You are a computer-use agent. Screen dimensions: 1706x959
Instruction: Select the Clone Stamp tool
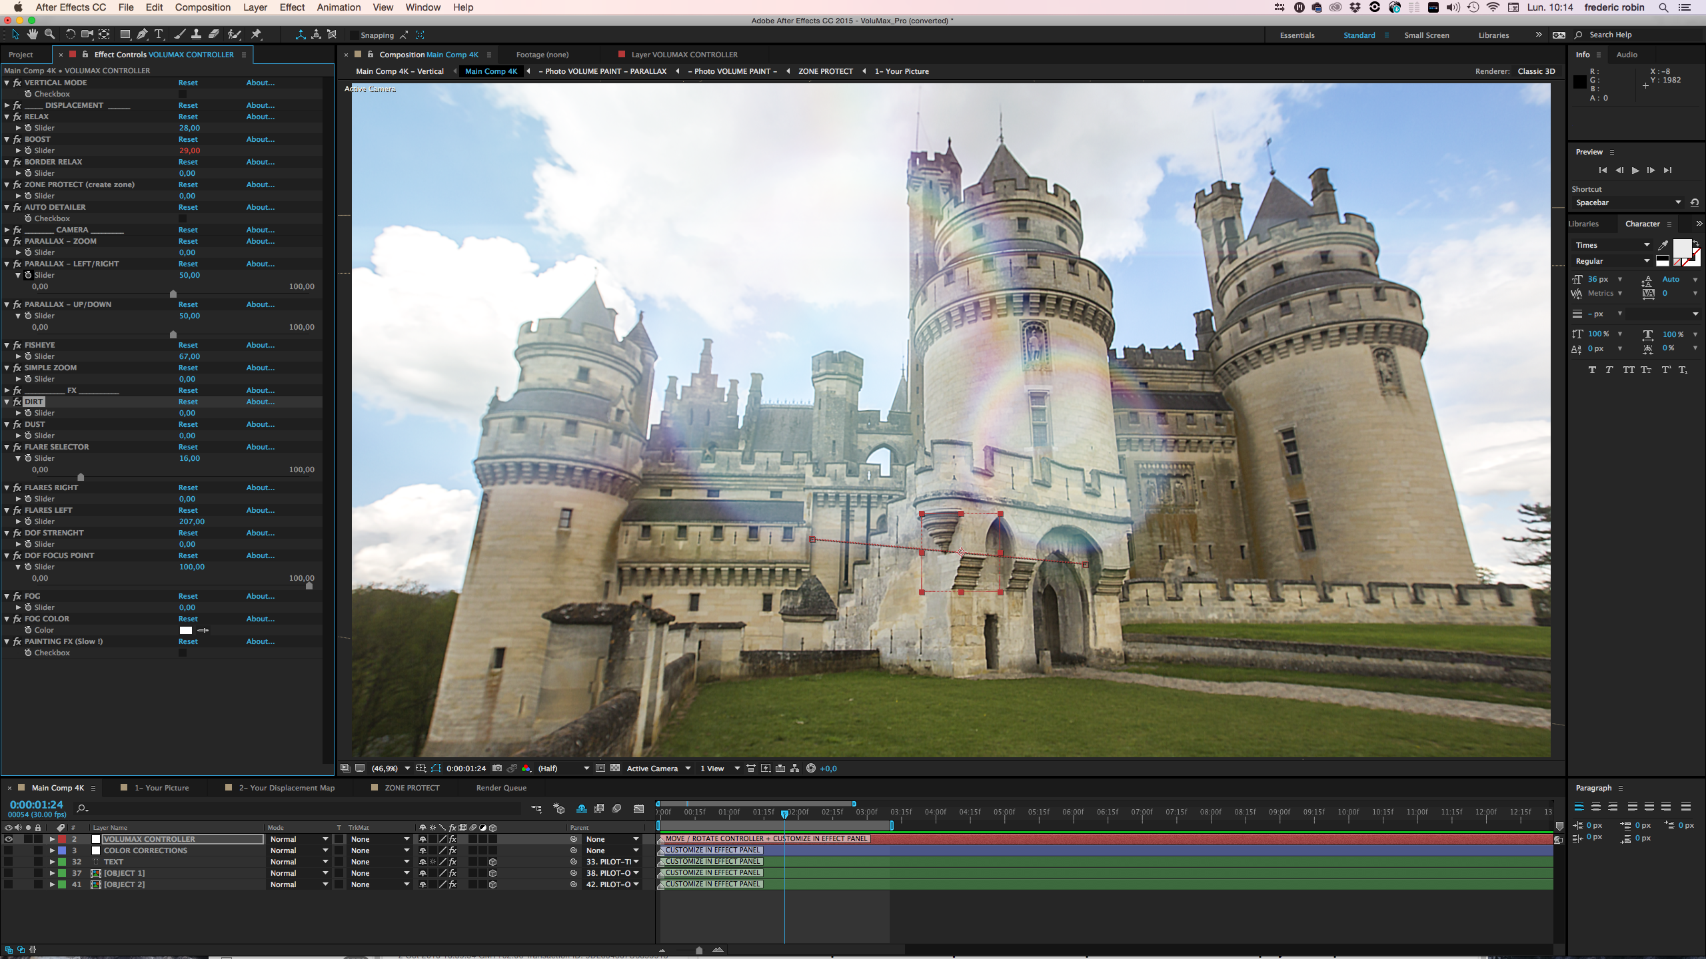pos(196,34)
